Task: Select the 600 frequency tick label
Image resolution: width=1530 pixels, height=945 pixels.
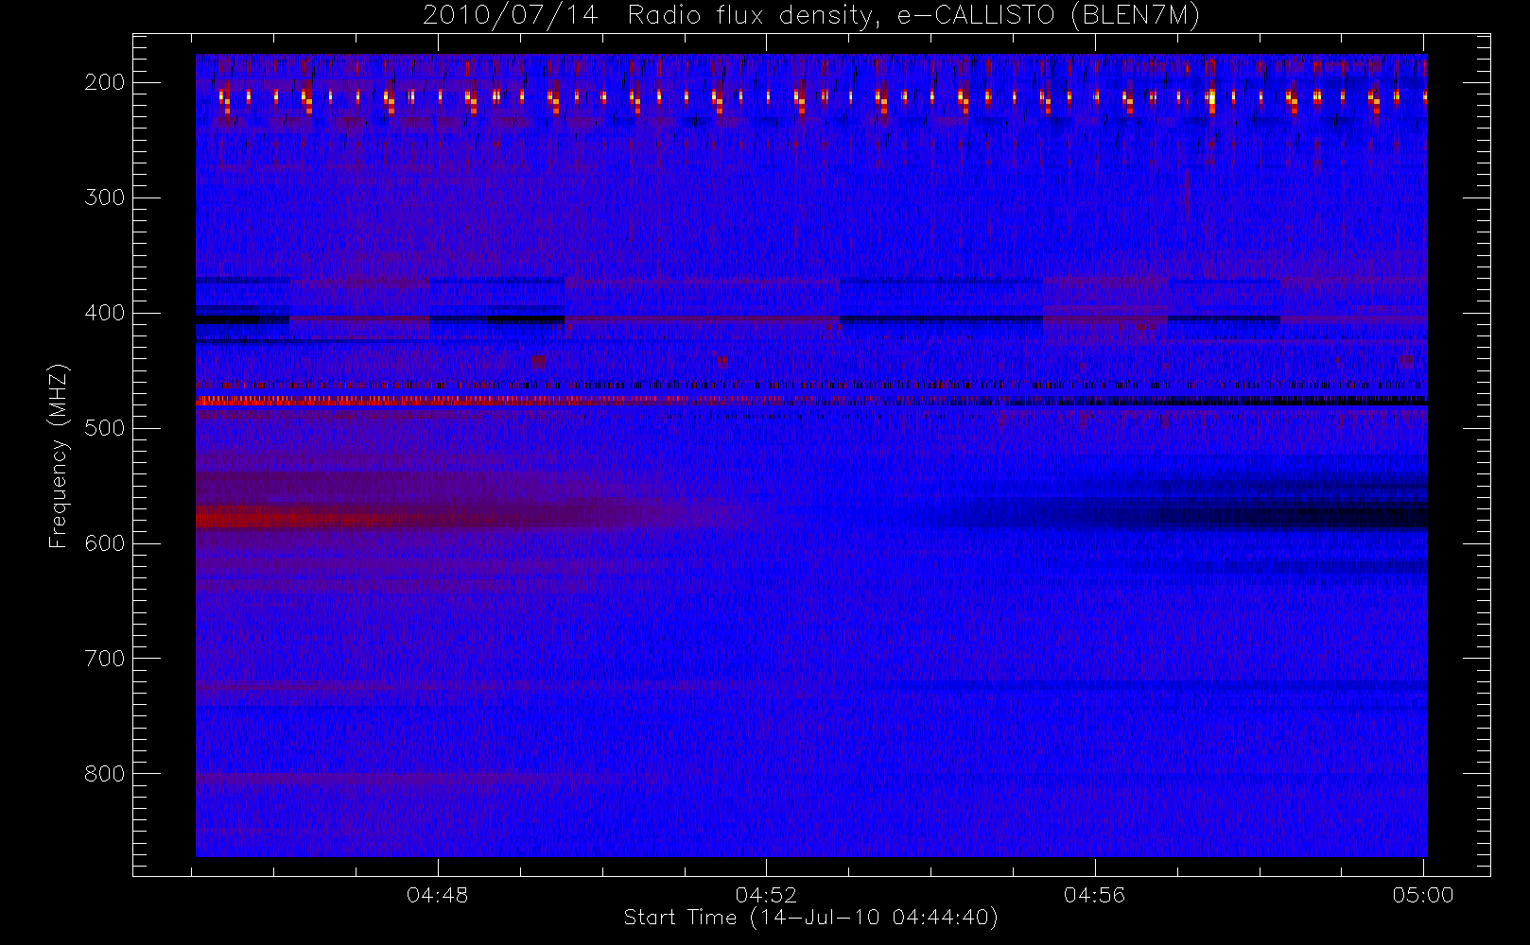Action: pos(105,543)
